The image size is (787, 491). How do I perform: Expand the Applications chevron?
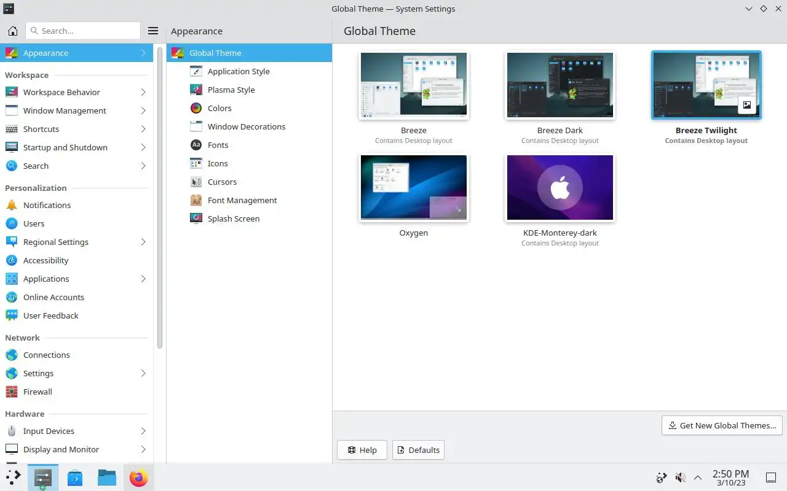(x=143, y=279)
